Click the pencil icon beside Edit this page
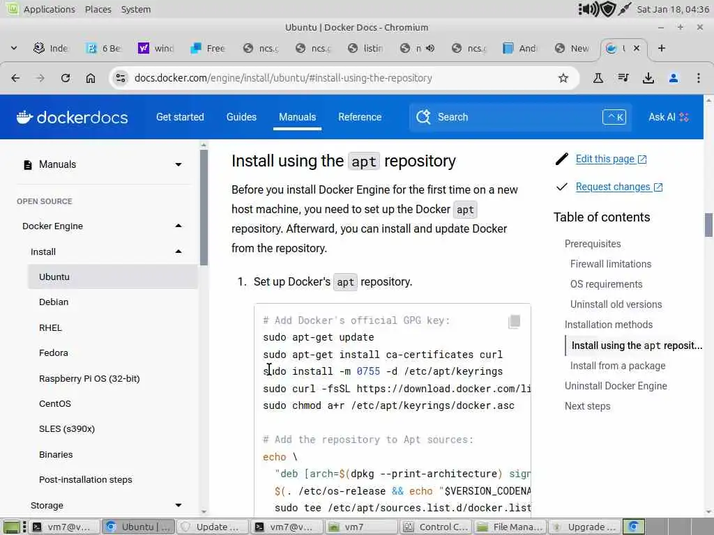714x535 pixels. [x=562, y=160]
